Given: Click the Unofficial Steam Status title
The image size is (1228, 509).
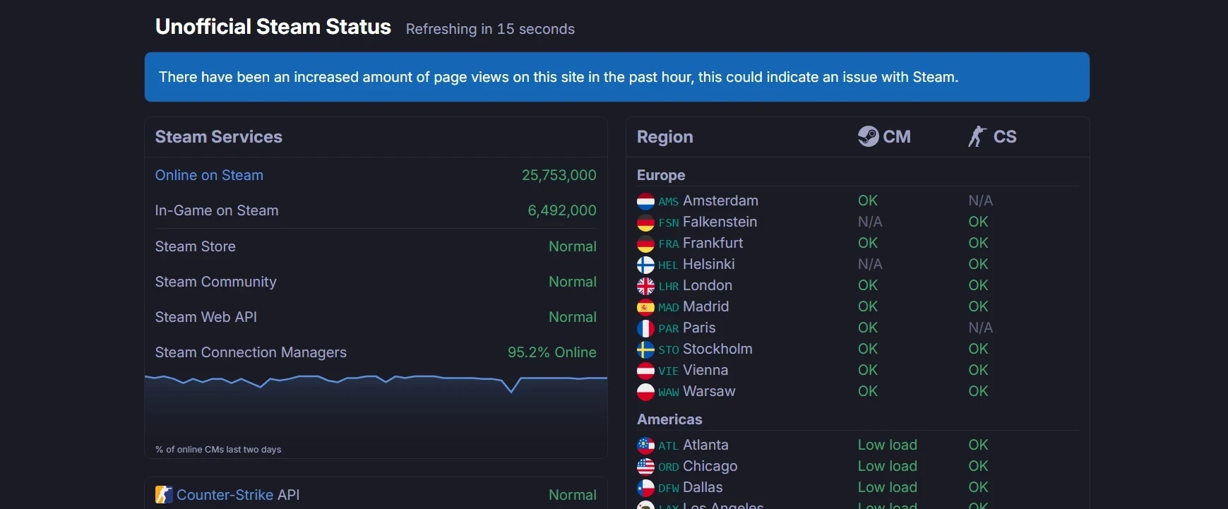Looking at the screenshot, I should pos(273,27).
